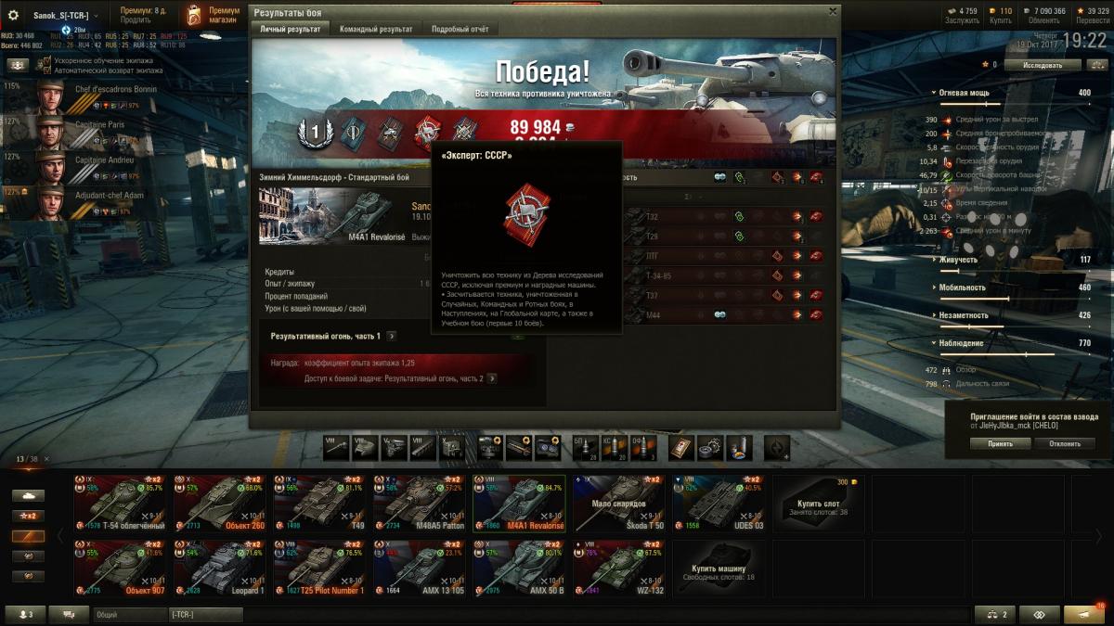Click the Купить машину carousel card
This screenshot has width=1114, height=626.
[x=719, y=568]
